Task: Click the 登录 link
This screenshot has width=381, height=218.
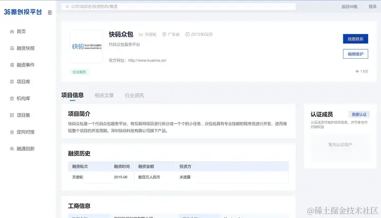Action: point(372,6)
